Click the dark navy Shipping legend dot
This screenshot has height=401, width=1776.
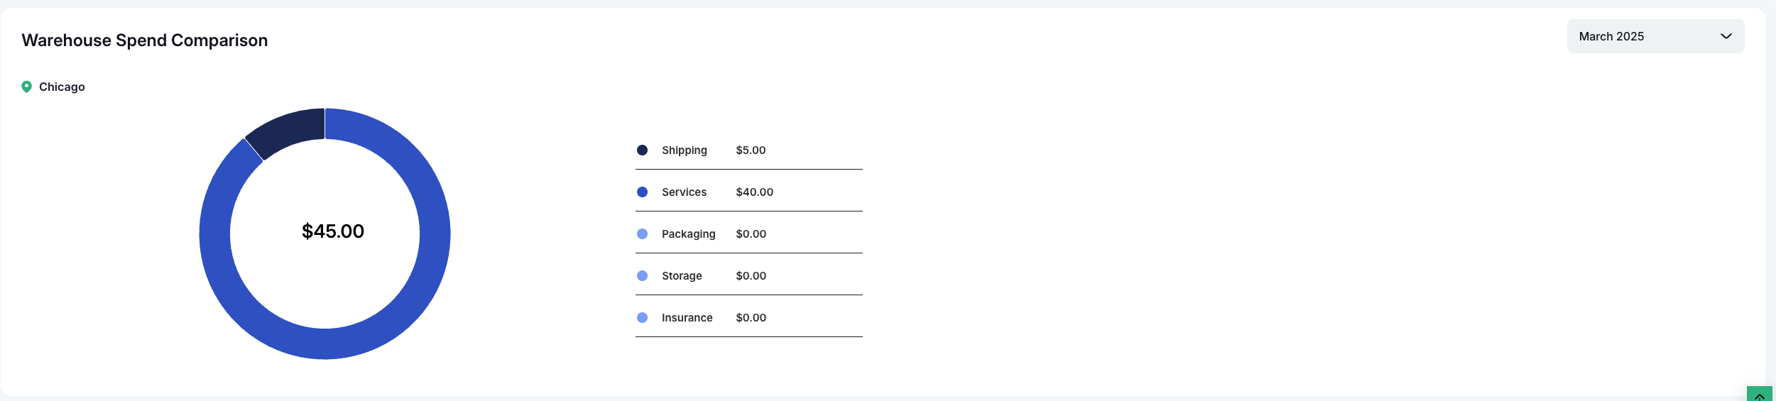pyautogui.click(x=642, y=150)
